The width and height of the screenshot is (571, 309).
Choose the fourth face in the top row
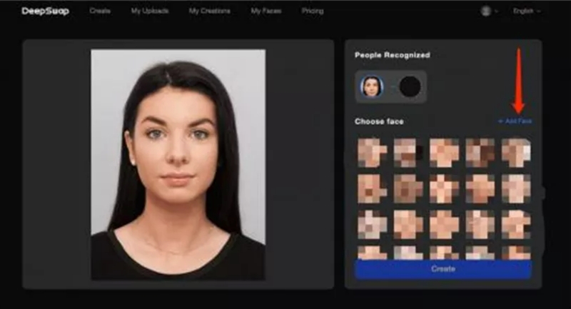[480, 153]
